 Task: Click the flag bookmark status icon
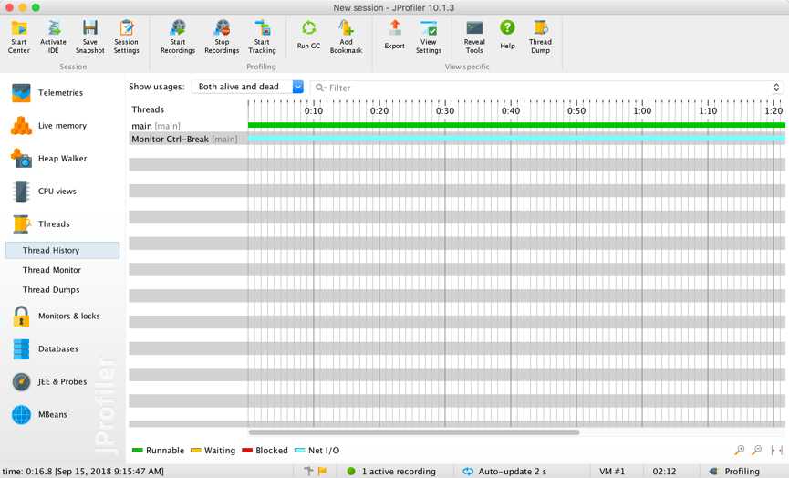(x=323, y=471)
